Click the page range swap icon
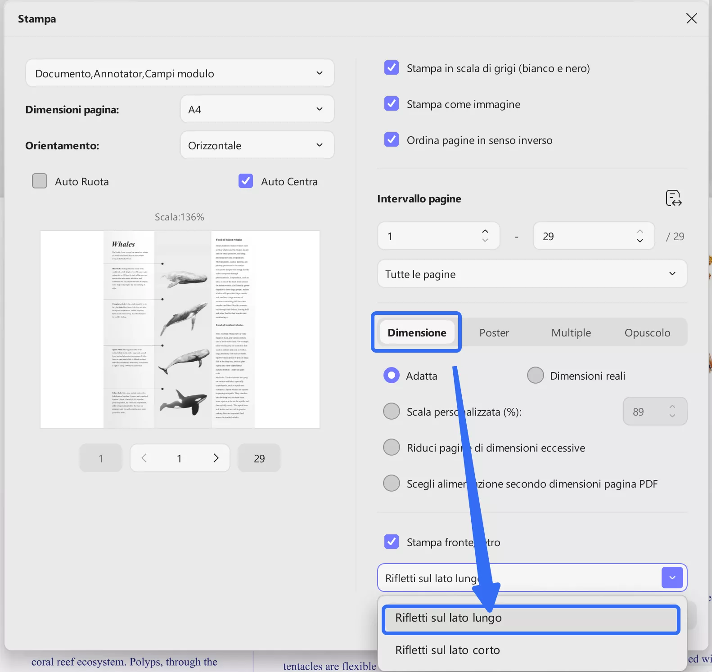The height and width of the screenshot is (672, 712). (673, 198)
